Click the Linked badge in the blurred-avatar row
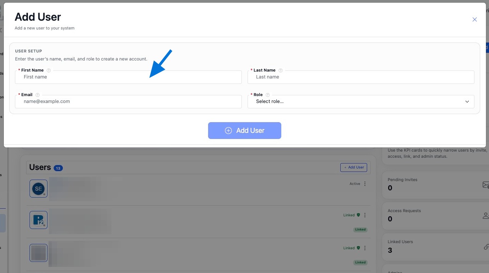Screen dimensions: 489x273 tap(360, 263)
